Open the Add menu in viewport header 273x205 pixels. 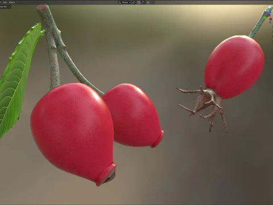pos(5,2)
